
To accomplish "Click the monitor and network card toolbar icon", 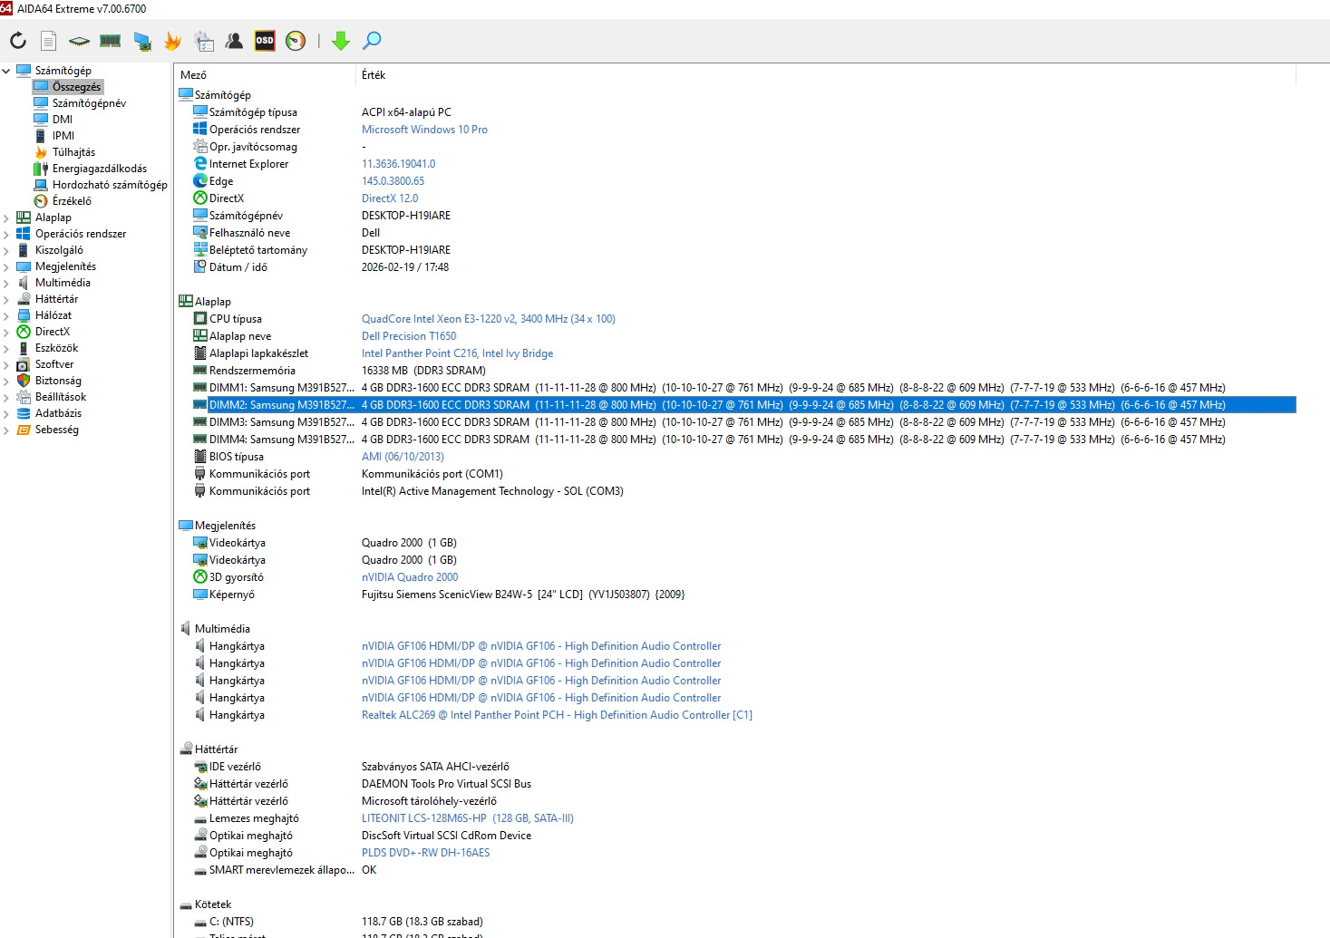I will (x=141, y=41).
